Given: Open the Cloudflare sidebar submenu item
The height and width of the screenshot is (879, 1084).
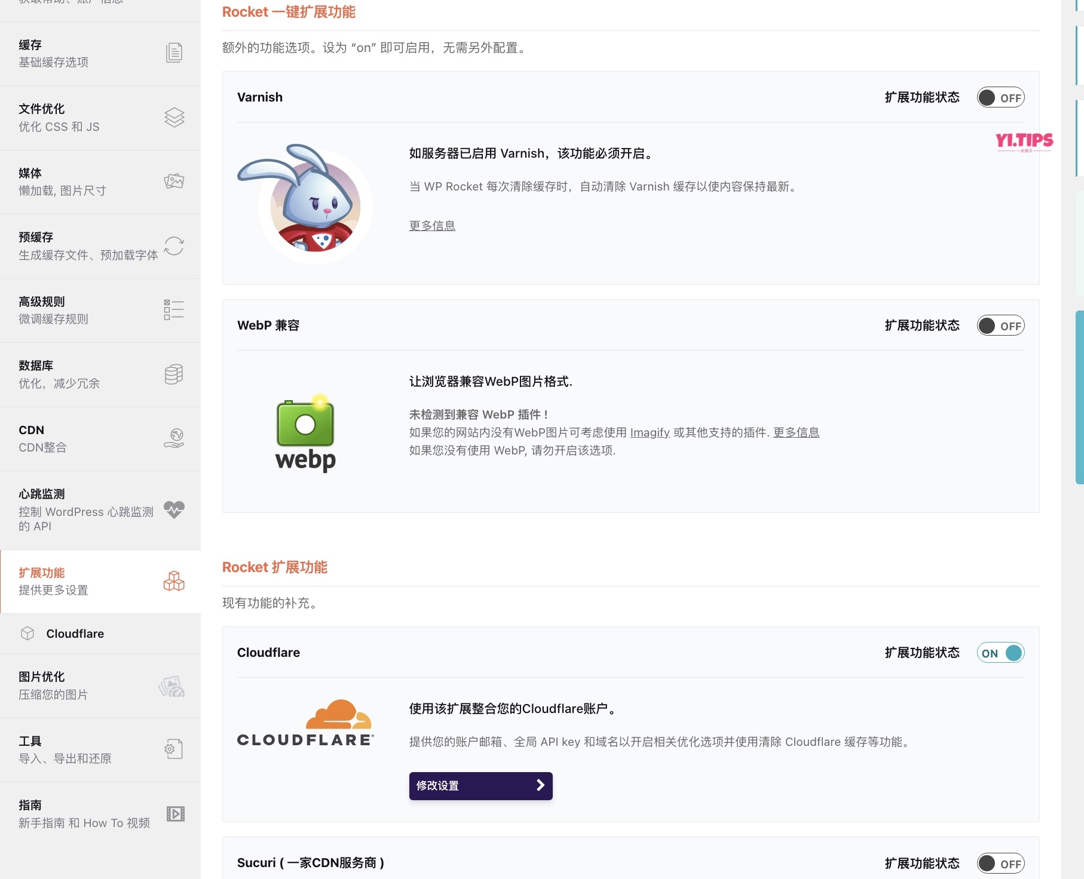Looking at the screenshot, I should 100,634.
